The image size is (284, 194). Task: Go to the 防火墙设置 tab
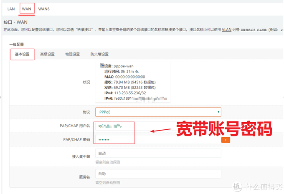click(99, 54)
